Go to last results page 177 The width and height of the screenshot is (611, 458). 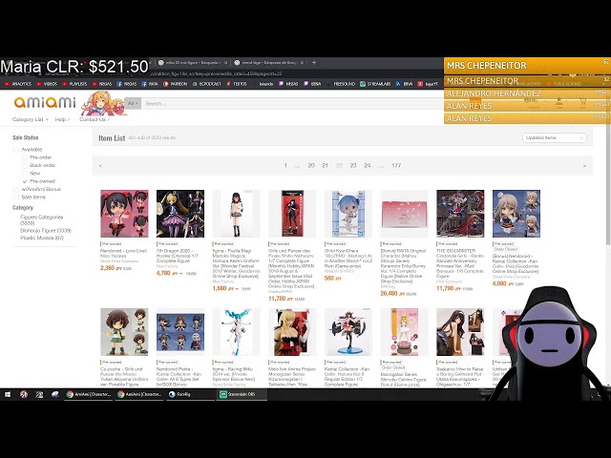pyautogui.click(x=396, y=165)
